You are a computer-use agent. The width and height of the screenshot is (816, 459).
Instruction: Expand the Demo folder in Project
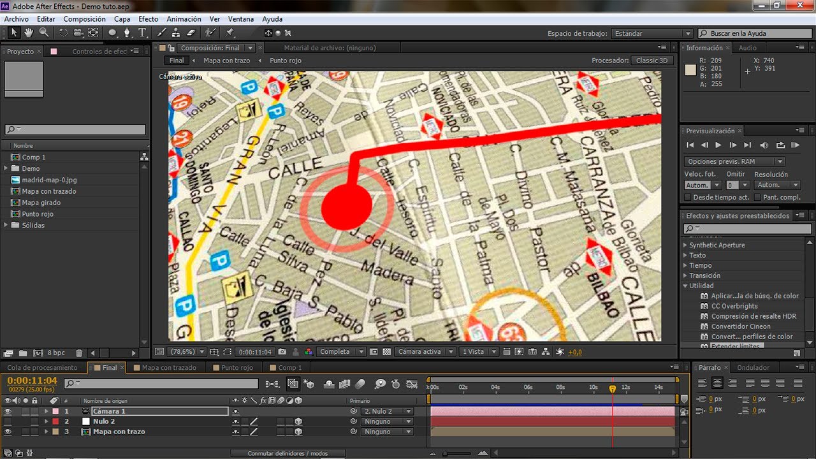[x=6, y=168]
